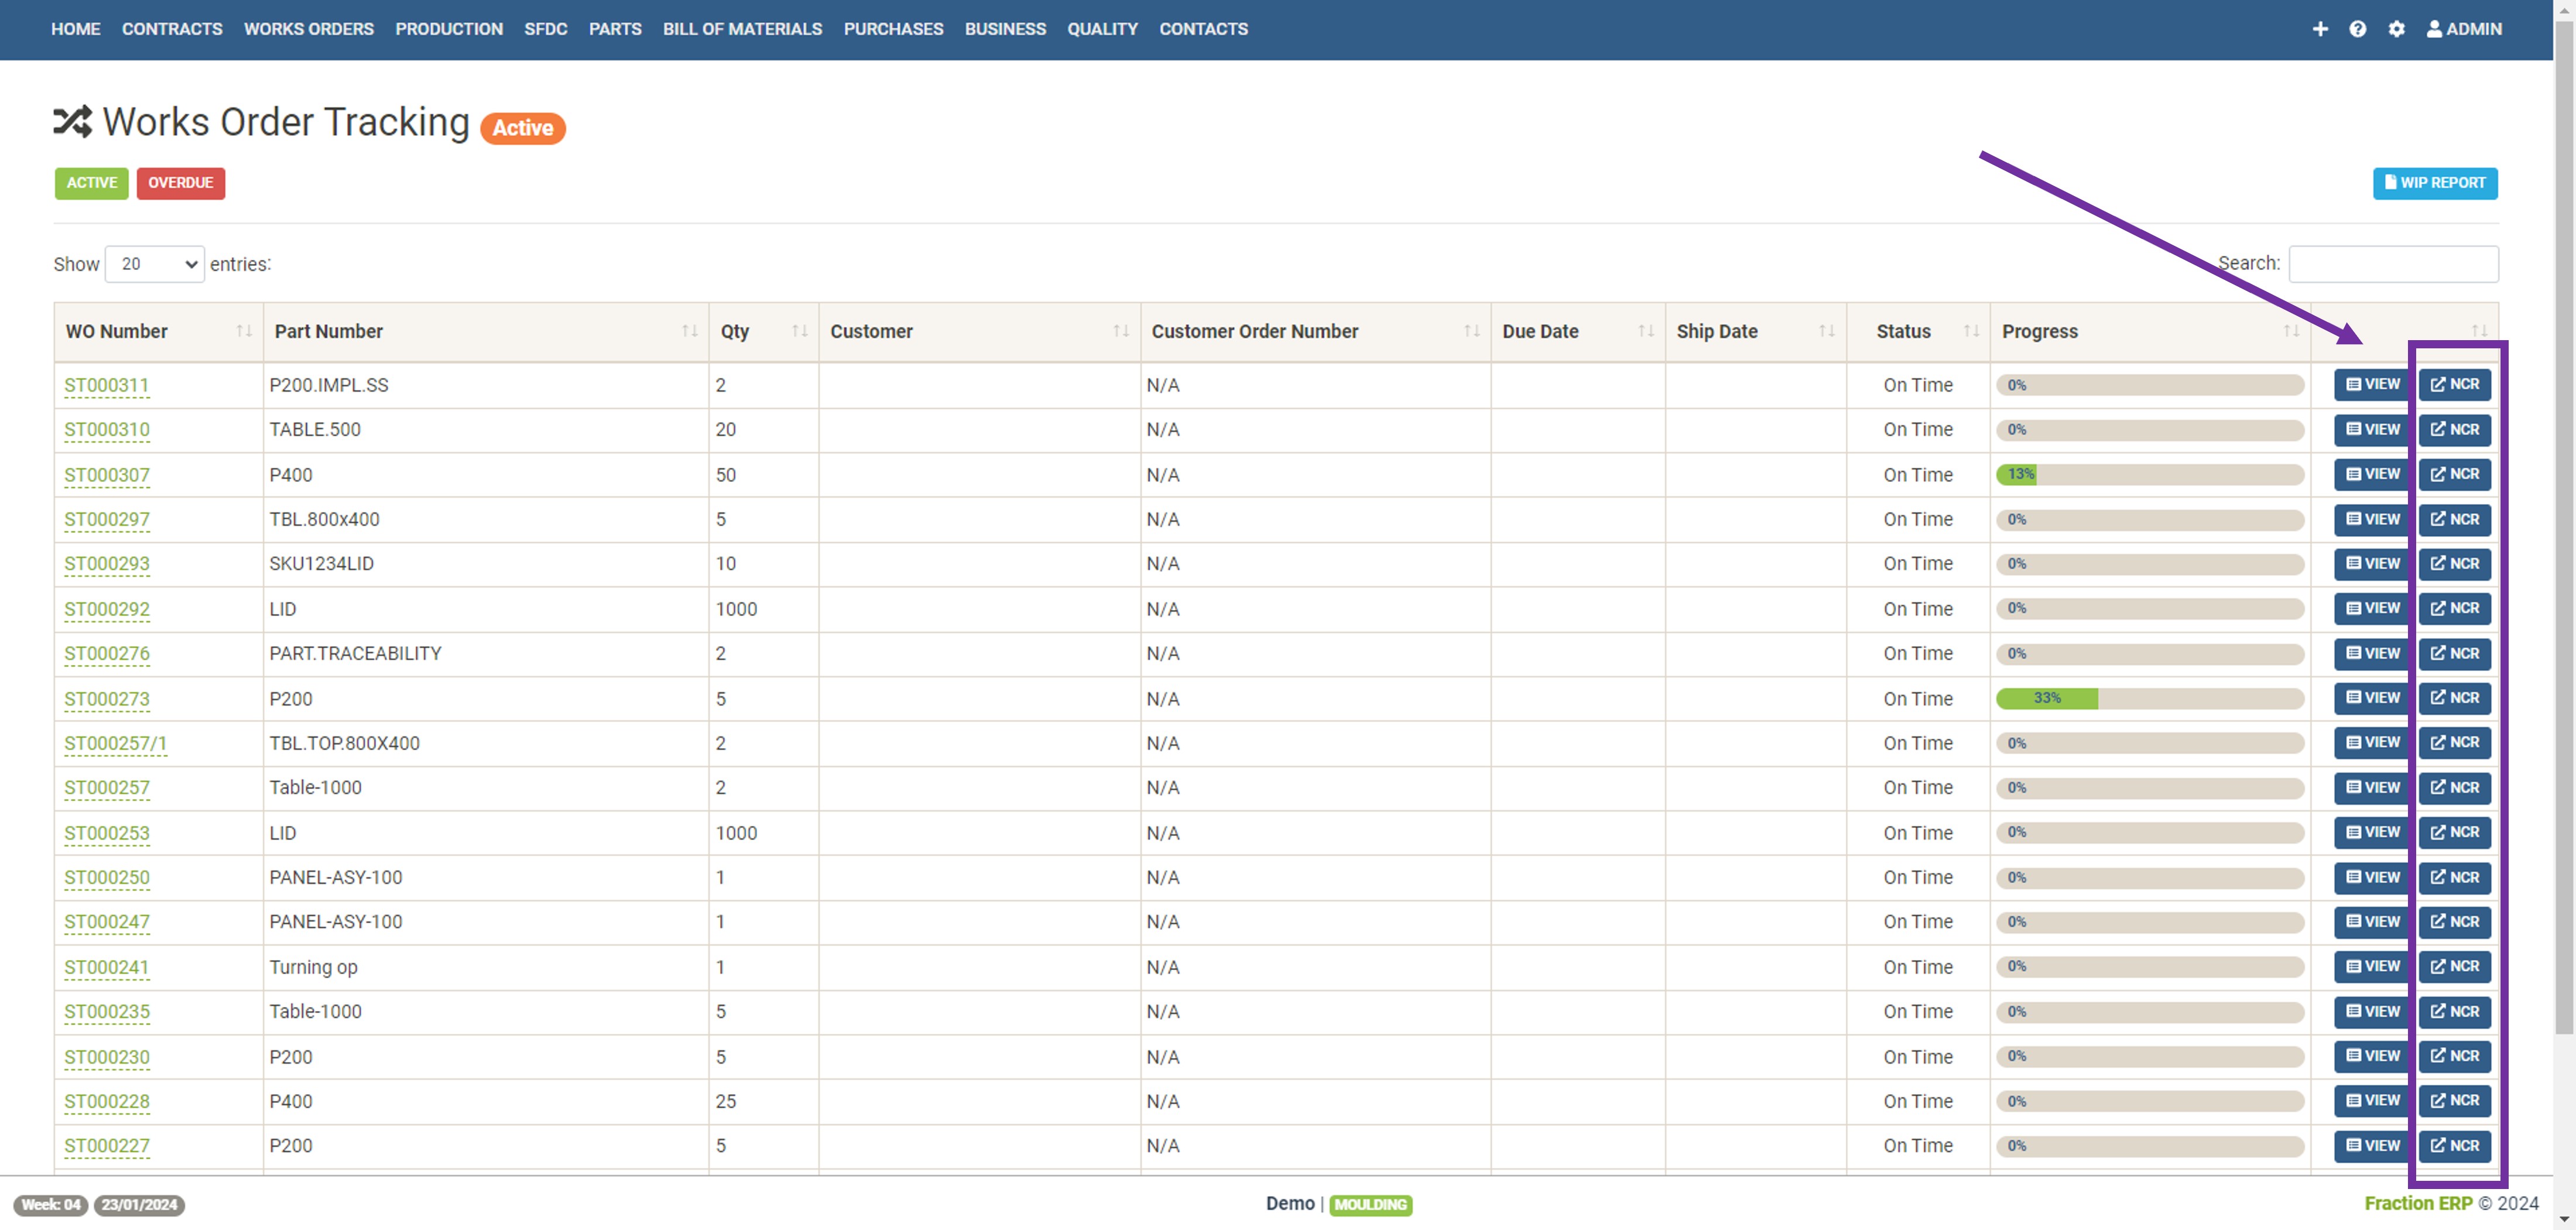Toggle the ACTIVE filter
This screenshot has width=2576, height=1230.
pos(91,183)
